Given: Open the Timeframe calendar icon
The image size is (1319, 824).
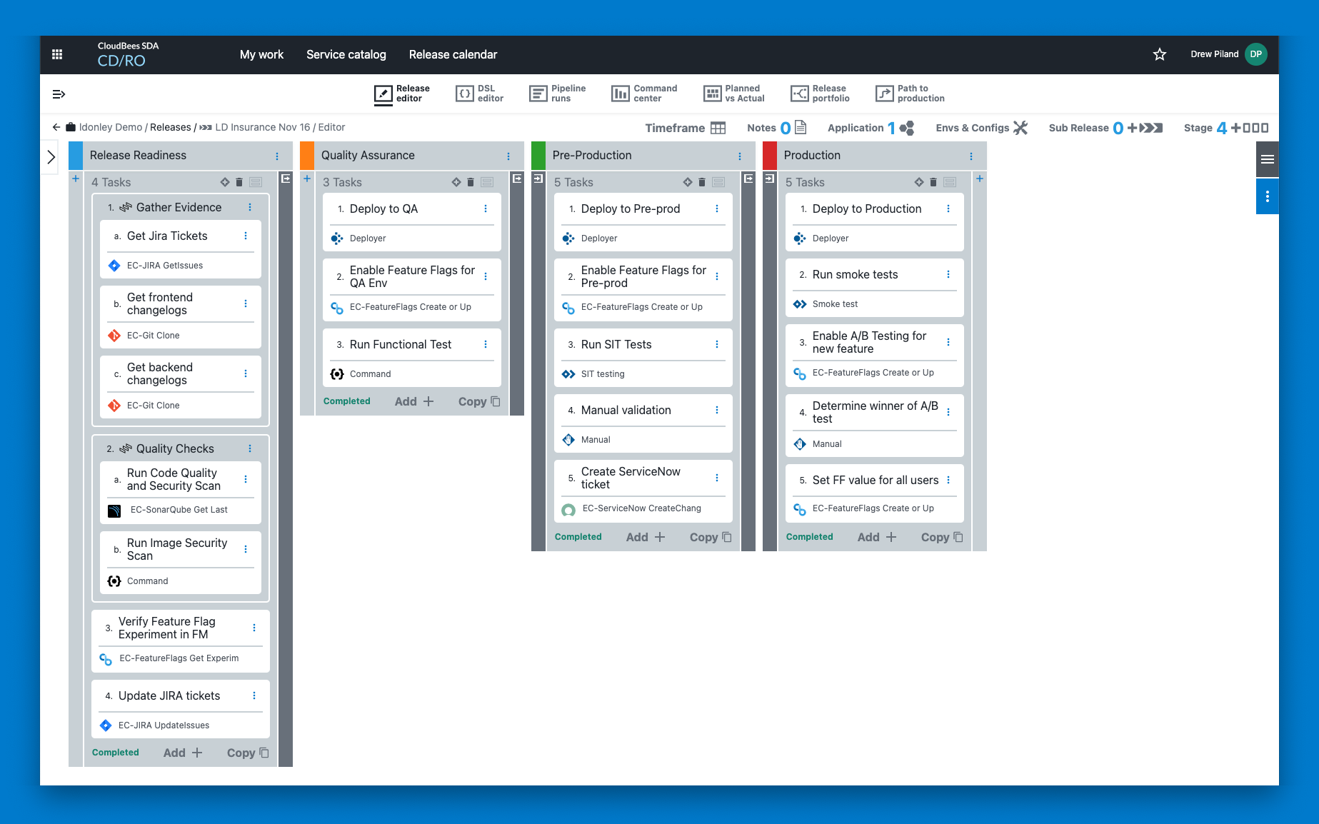Looking at the screenshot, I should point(718,128).
